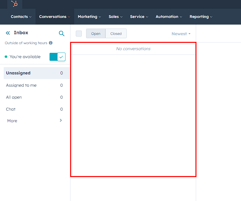Expand the Sales menu
This screenshot has width=241, height=201.
pyautogui.click(x=116, y=17)
